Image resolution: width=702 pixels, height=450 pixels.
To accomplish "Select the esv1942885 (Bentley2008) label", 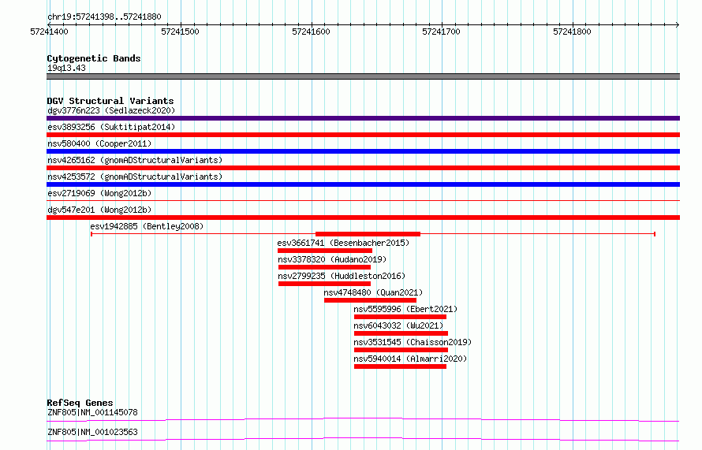I will (x=147, y=226).
